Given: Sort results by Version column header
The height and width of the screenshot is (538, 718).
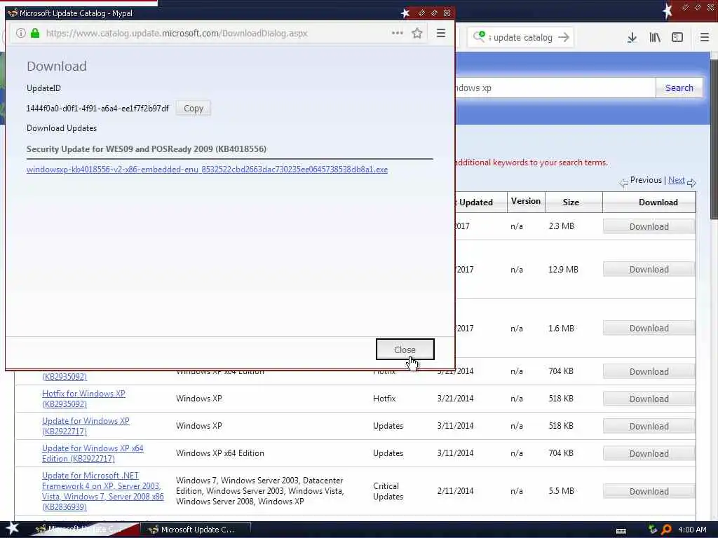Looking at the screenshot, I should (x=526, y=201).
